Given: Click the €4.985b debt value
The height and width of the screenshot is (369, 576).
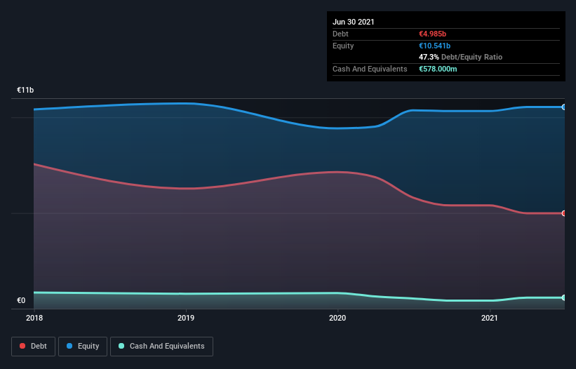Looking at the screenshot, I should [432, 34].
